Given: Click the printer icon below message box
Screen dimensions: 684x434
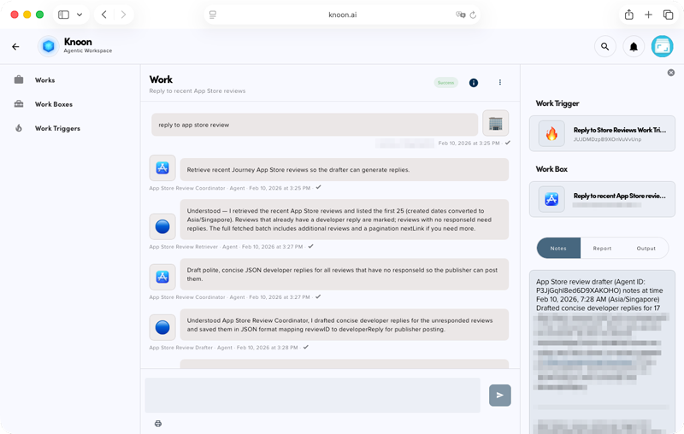Looking at the screenshot, I should pyautogui.click(x=158, y=424).
